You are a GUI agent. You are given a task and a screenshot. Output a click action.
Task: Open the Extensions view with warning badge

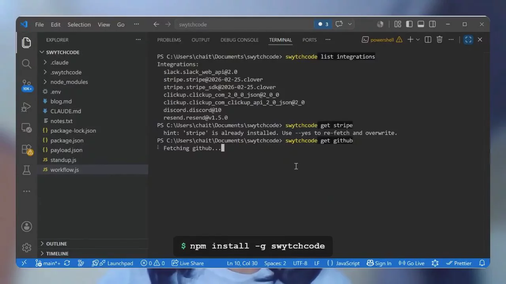[x=27, y=150]
